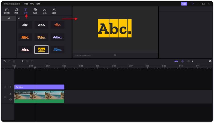Screen dimensions: 214x123
Task: Open the 滤镜 filters tab
Action: click(x=54, y=11)
